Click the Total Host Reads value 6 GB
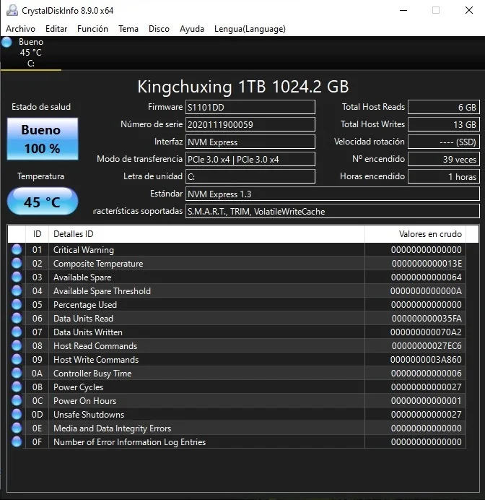The width and height of the screenshot is (485, 500). pyautogui.click(x=444, y=107)
